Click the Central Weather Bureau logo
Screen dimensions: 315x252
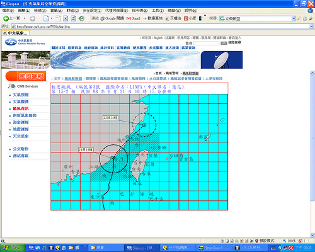(x=25, y=42)
